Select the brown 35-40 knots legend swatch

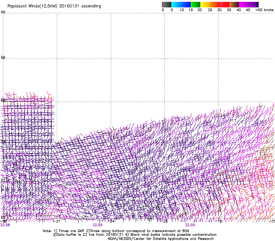point(234,4)
